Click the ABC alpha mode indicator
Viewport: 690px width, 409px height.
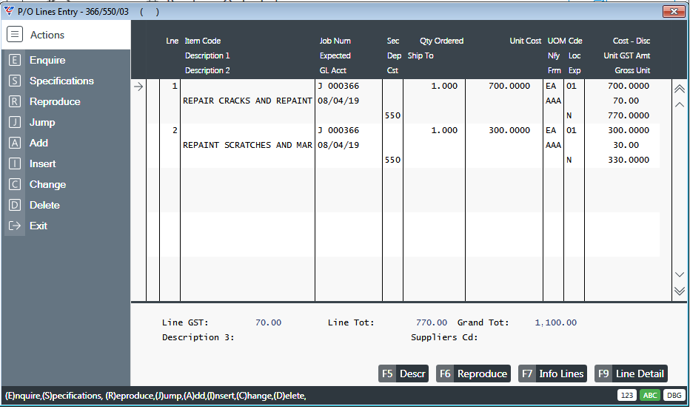[650, 396]
